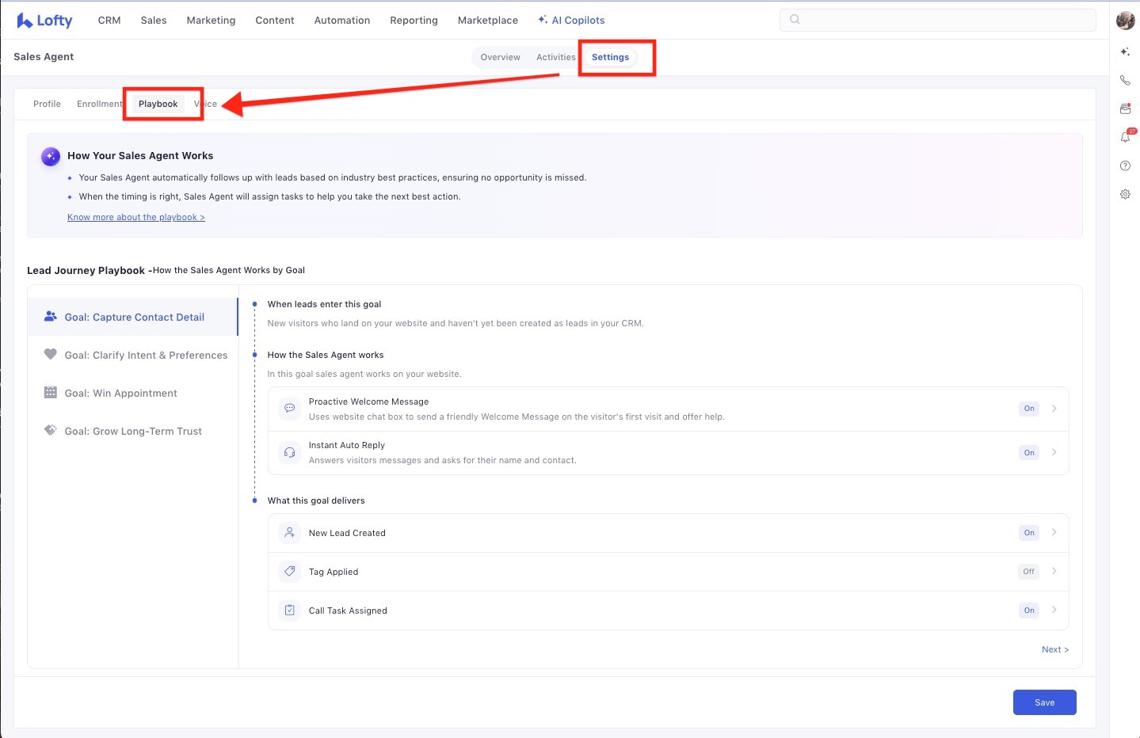This screenshot has height=738, width=1140.
Task: Click the Lofty logo
Action: pos(44,21)
